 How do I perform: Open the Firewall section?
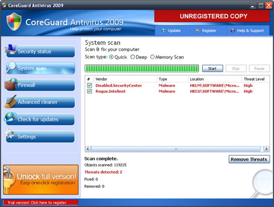(x=40, y=85)
